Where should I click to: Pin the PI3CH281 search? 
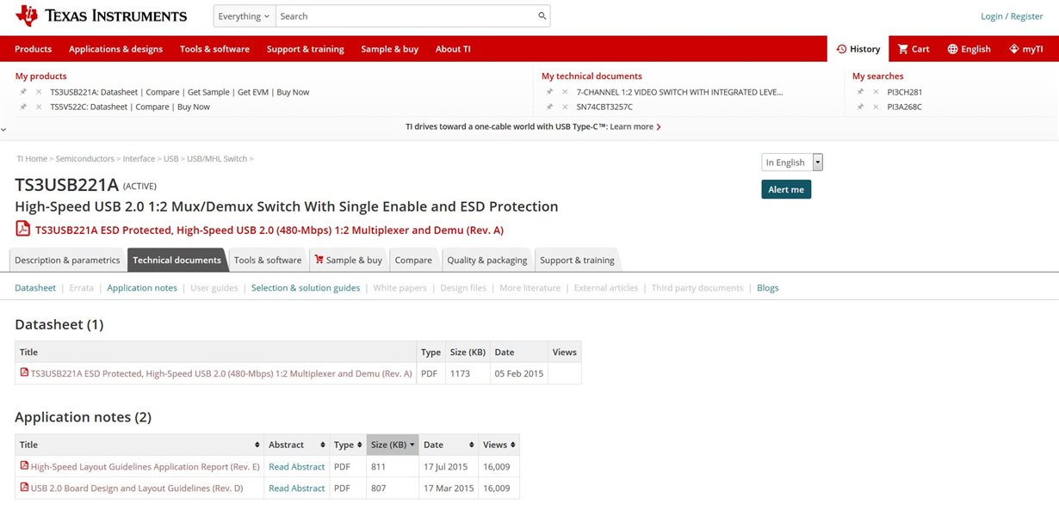(860, 92)
